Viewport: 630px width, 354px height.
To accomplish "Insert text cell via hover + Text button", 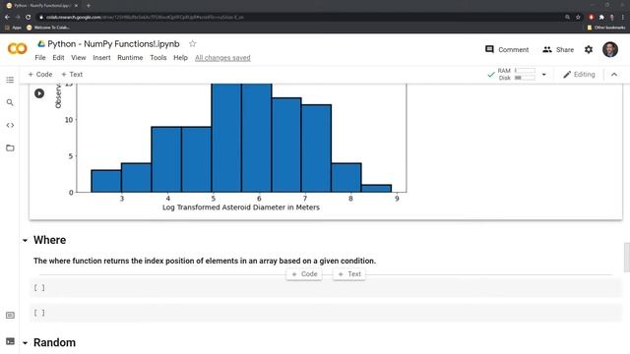I will [349, 274].
